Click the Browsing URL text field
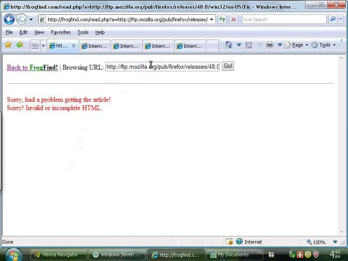The width and height of the screenshot is (348, 261). tap(162, 67)
